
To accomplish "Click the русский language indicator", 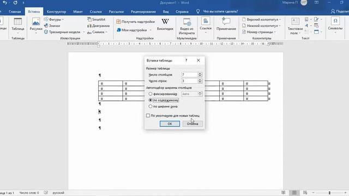I will 58,193.
